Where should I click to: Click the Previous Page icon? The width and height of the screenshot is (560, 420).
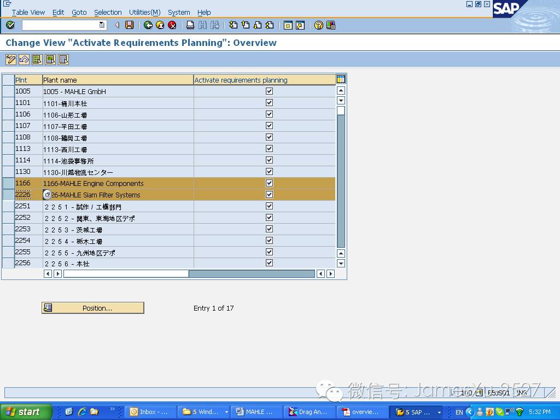coord(246,25)
